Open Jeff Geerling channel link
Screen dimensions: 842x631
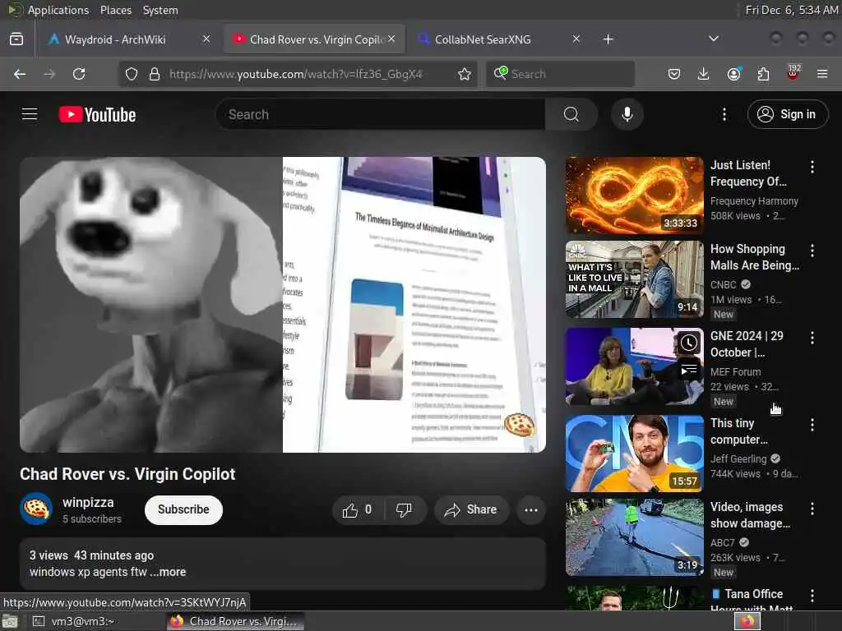738,458
